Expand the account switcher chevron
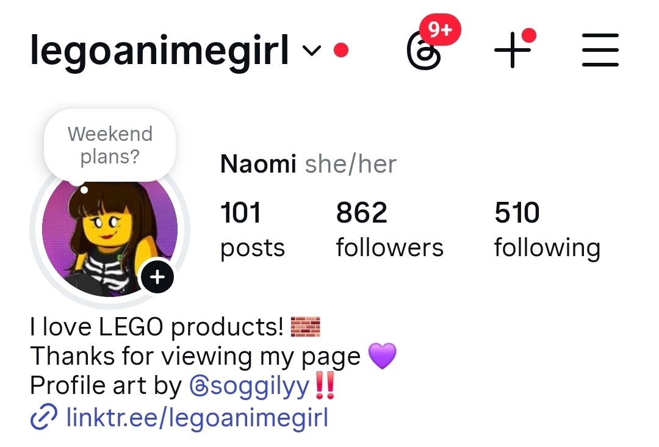 tap(312, 51)
